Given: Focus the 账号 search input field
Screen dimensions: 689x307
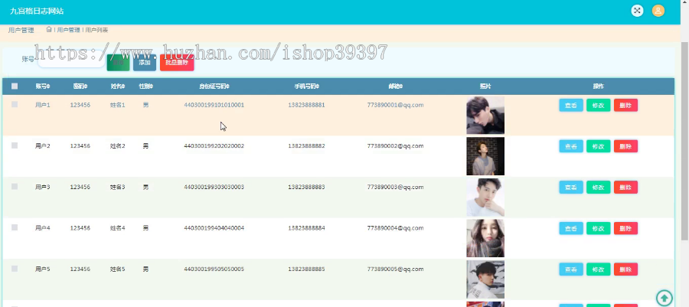Looking at the screenshot, I should [x=71, y=60].
